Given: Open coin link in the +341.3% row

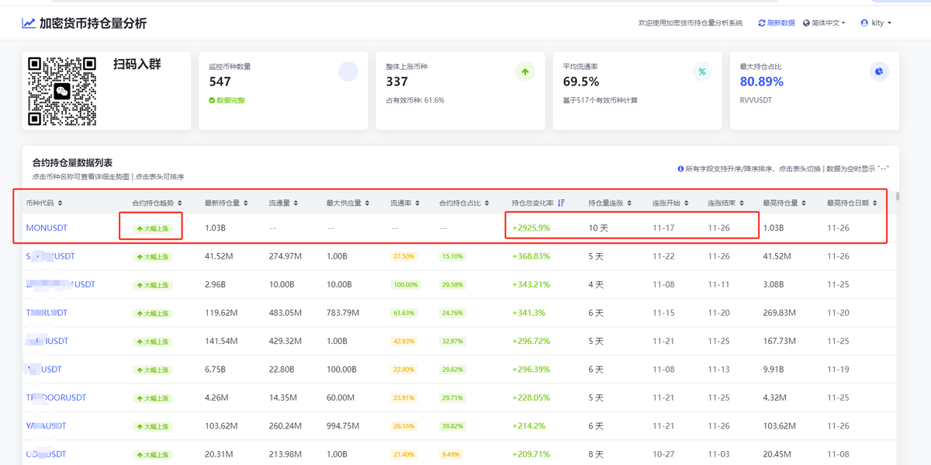Looking at the screenshot, I should pyautogui.click(x=47, y=313).
